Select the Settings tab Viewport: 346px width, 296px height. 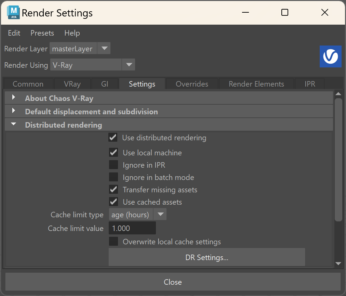click(142, 84)
